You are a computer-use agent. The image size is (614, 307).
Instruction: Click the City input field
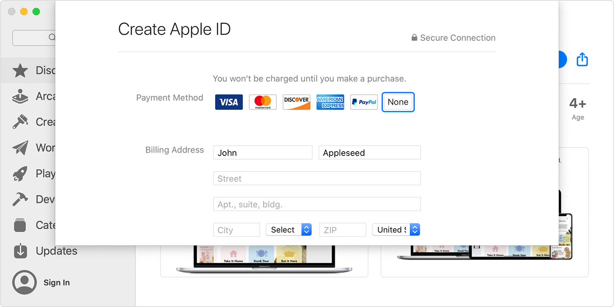pos(237,230)
